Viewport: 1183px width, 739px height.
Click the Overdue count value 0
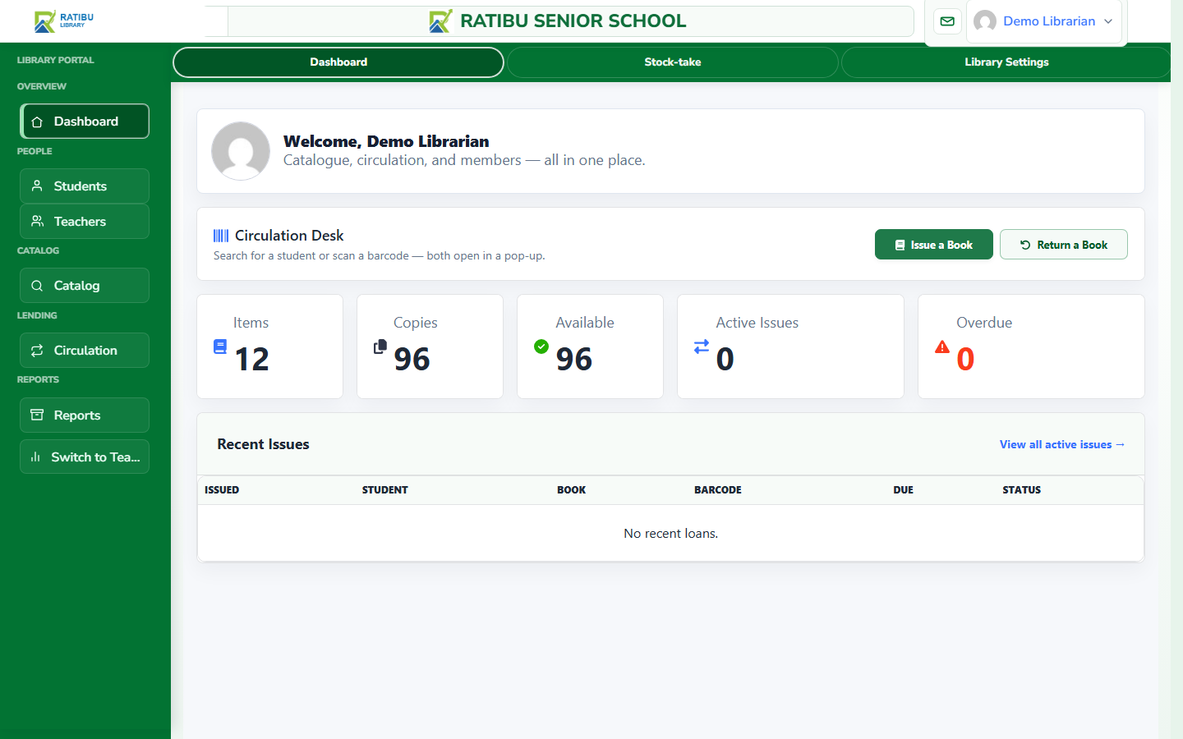pyautogui.click(x=965, y=359)
